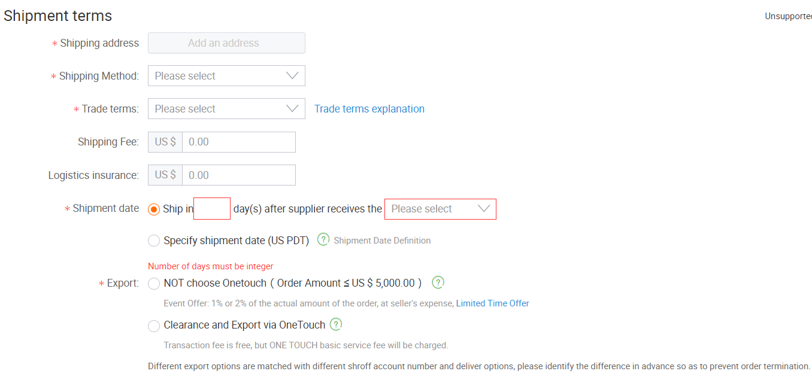The image size is (812, 383).
Task: Expand the supplier receives 'Please select' dropdown
Action: pyautogui.click(x=440, y=209)
